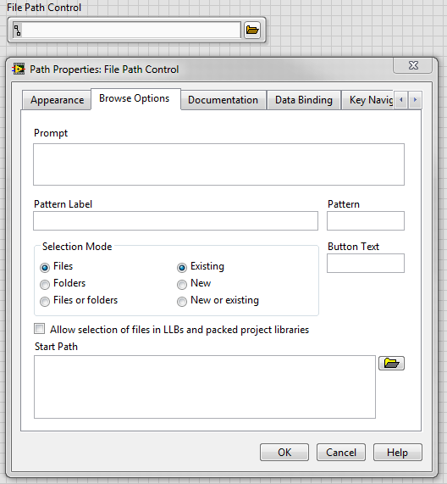The image size is (447, 484).
Task: Click the Cancel button
Action: [341, 452]
